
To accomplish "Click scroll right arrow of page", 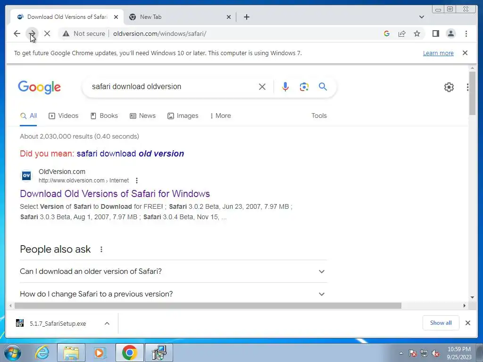I will point(465,305).
